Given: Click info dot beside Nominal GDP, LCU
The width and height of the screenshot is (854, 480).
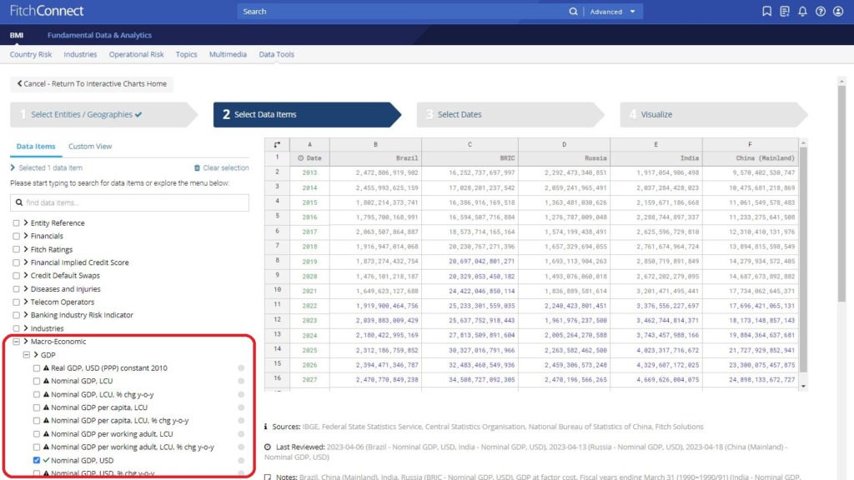Looking at the screenshot, I should (241, 382).
